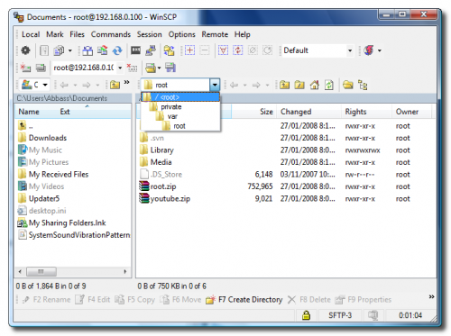Click F7 Create Directory button
The image size is (451, 336).
pyautogui.click(x=244, y=300)
